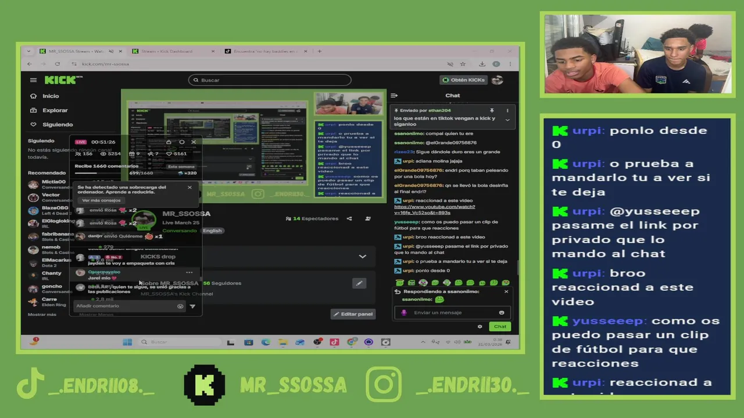Go back in the browser
Viewport: 744px width, 418px height.
click(30, 64)
